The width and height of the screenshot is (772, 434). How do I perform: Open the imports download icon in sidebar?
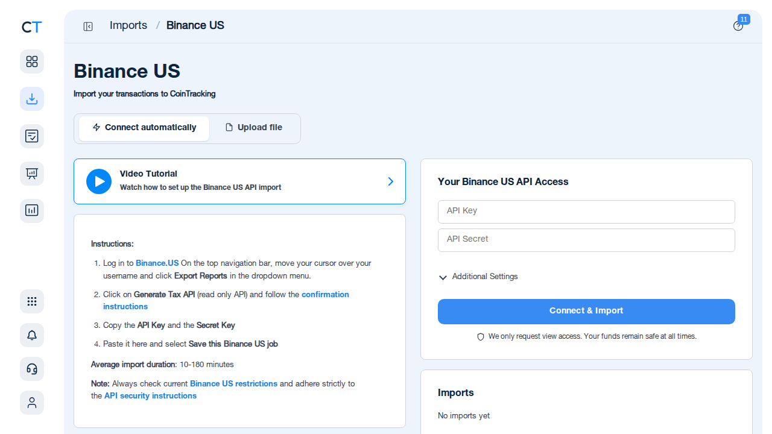click(32, 99)
